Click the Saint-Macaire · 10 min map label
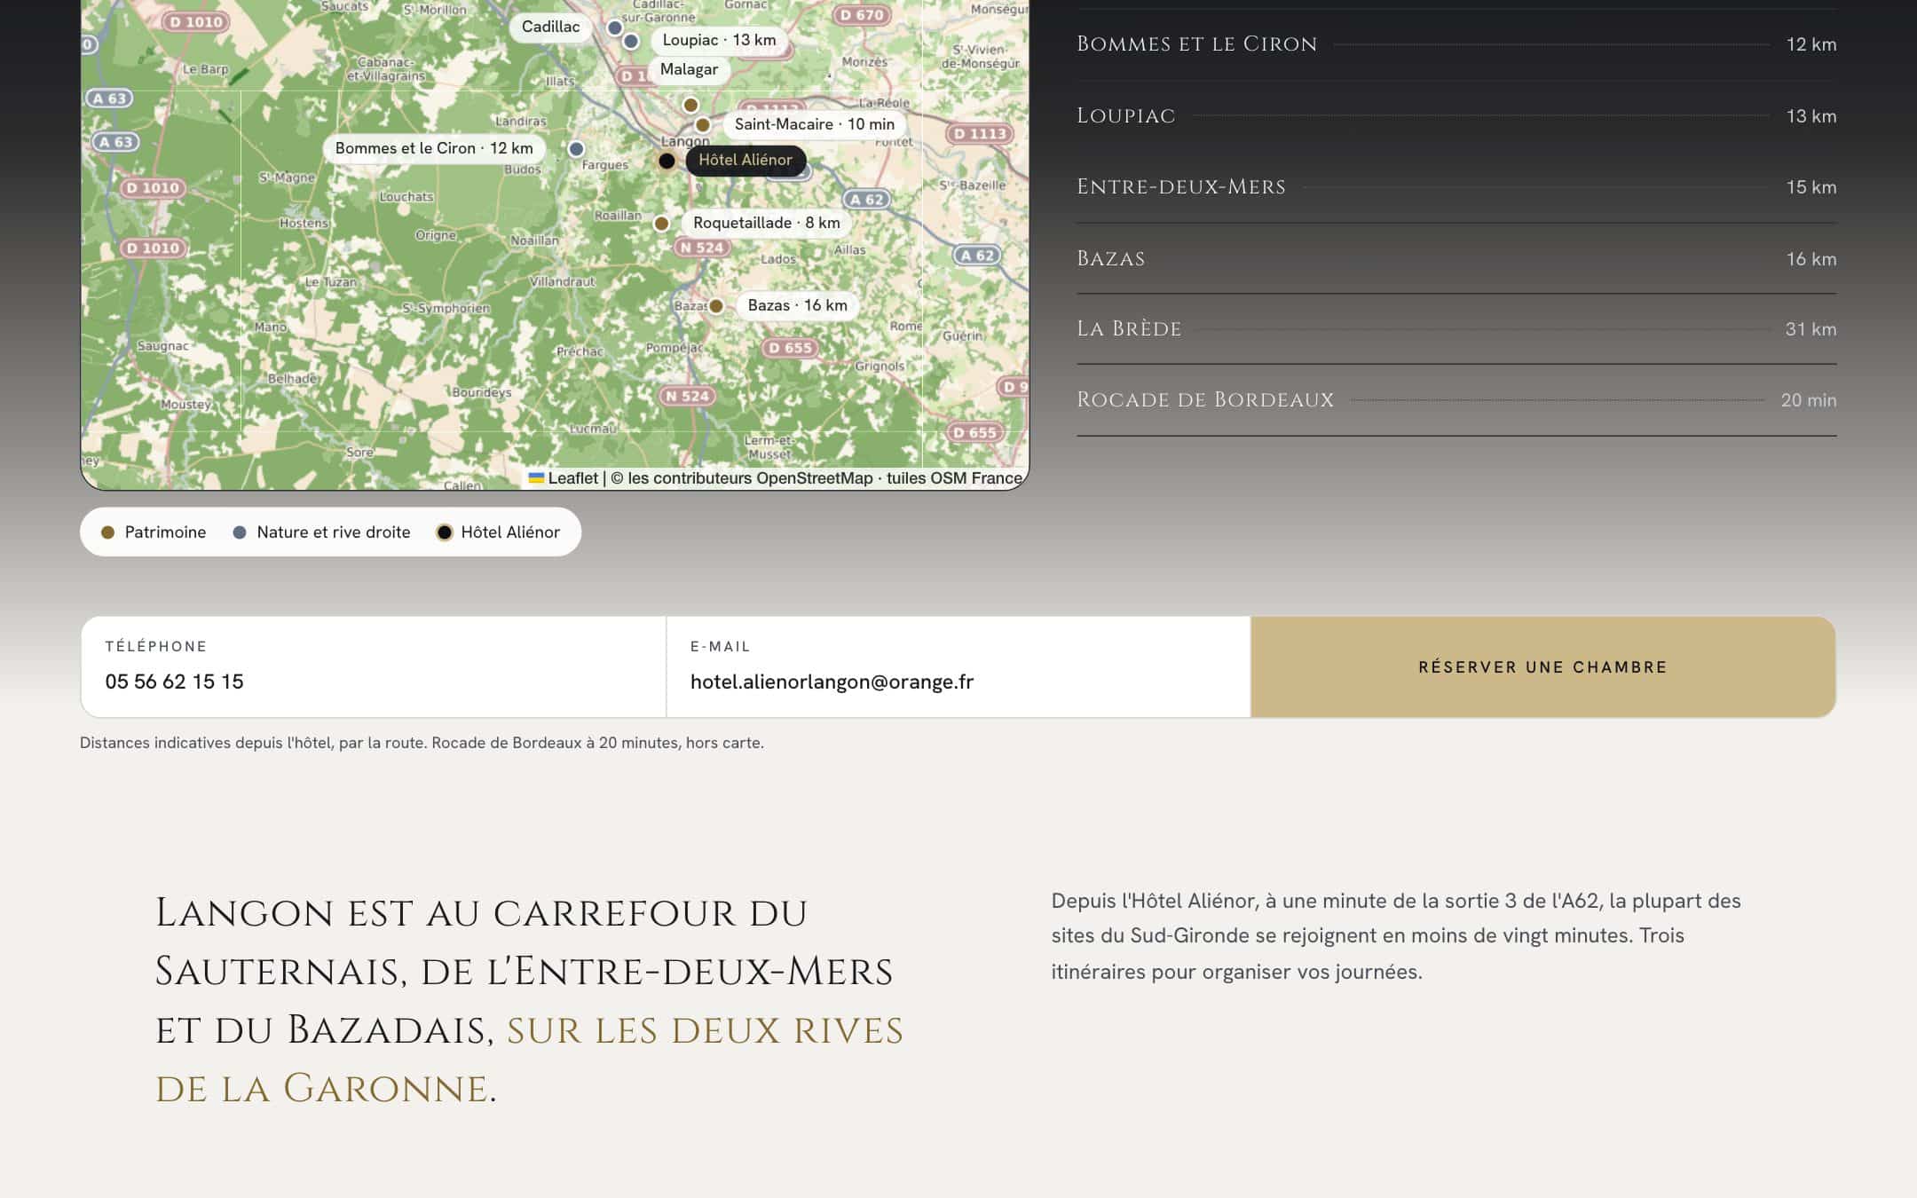 pos(814,124)
